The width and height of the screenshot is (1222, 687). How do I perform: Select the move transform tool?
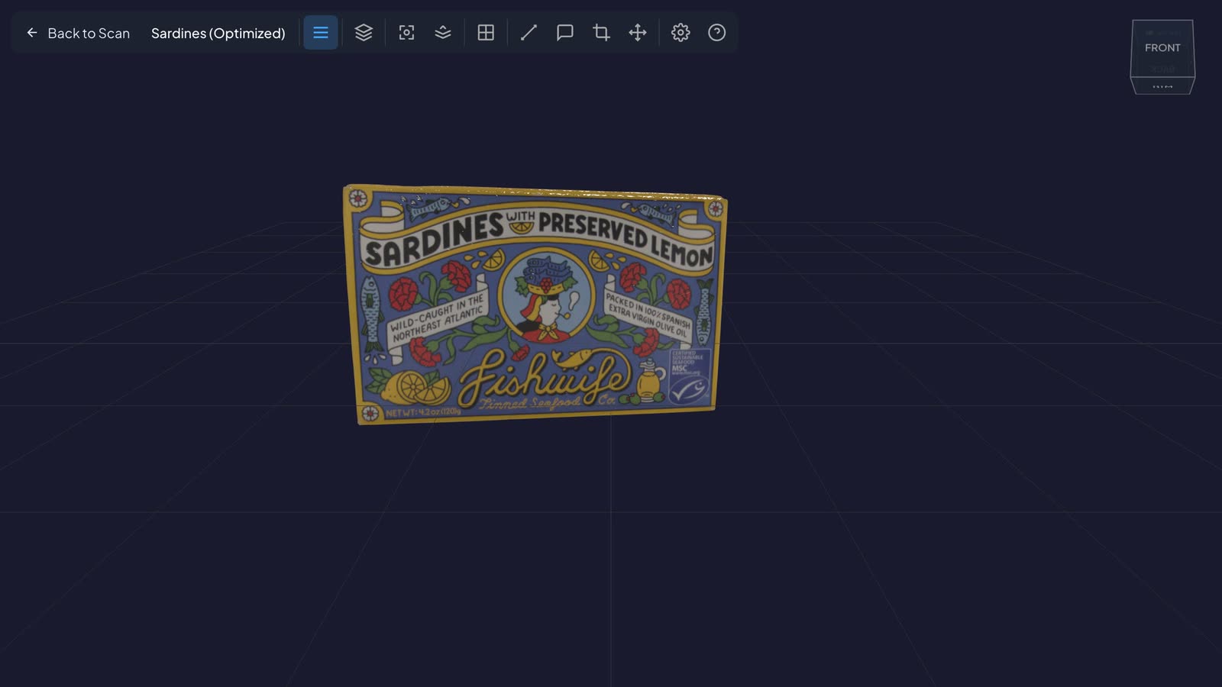[638, 33]
